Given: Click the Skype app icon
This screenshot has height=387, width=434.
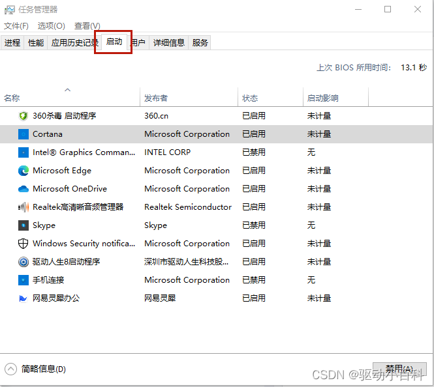Looking at the screenshot, I should point(23,225).
